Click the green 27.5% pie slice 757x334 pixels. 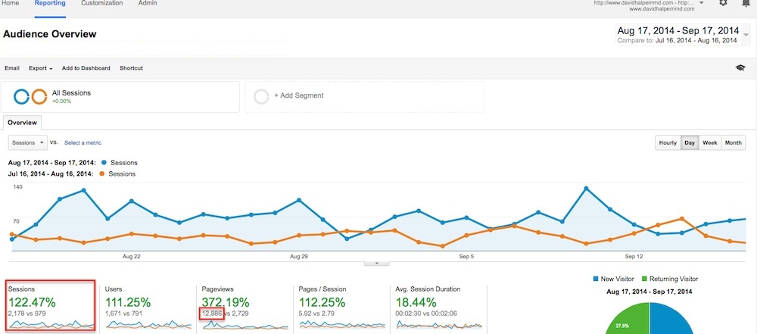pos(628,319)
